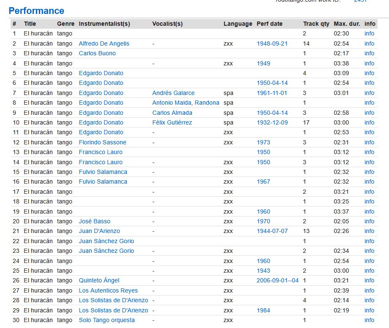
Task: Click the 1960 date in row 19
Action: point(263,211)
